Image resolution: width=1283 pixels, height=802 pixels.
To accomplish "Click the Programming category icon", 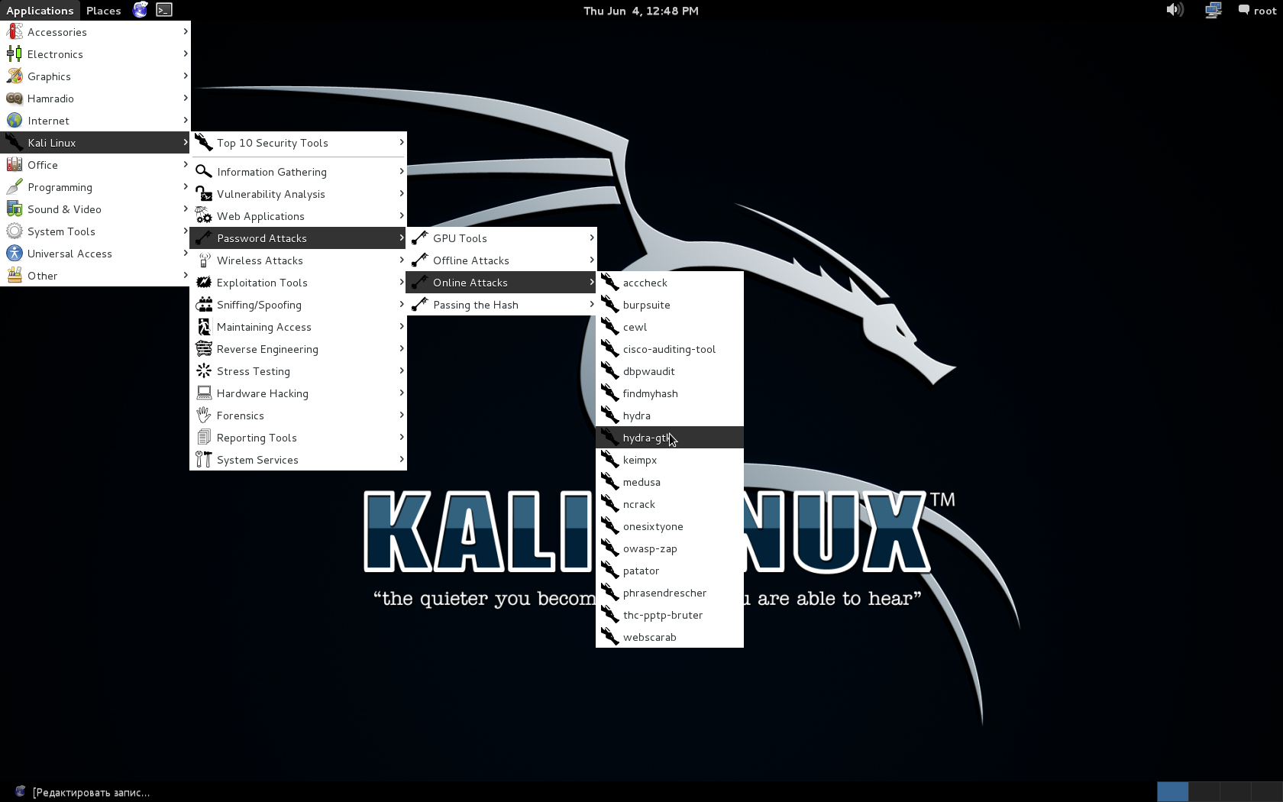I will coord(15,187).
